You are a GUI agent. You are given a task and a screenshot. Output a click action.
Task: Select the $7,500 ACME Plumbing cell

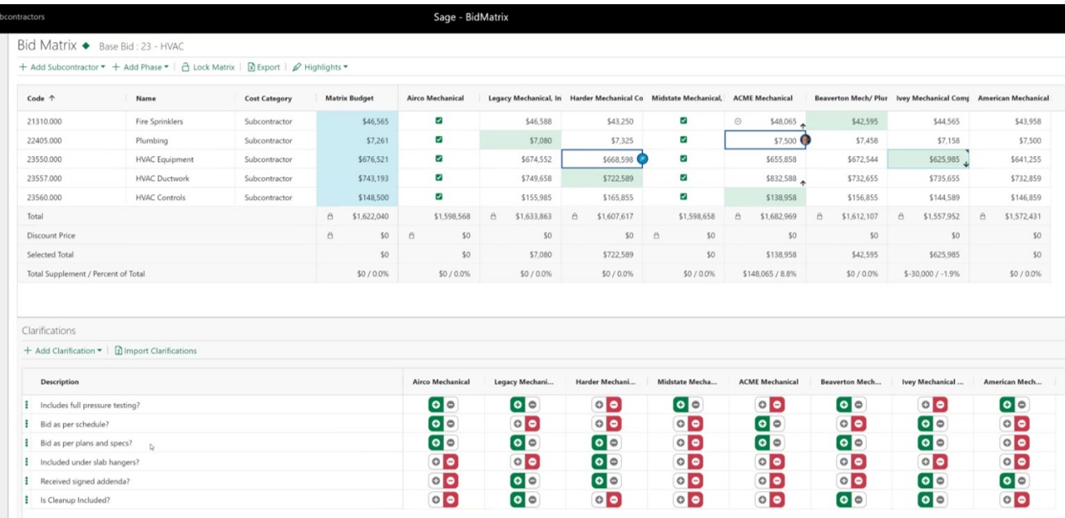(765, 140)
